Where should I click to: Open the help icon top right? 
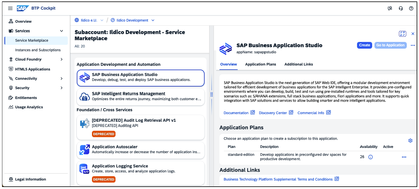coord(411,8)
